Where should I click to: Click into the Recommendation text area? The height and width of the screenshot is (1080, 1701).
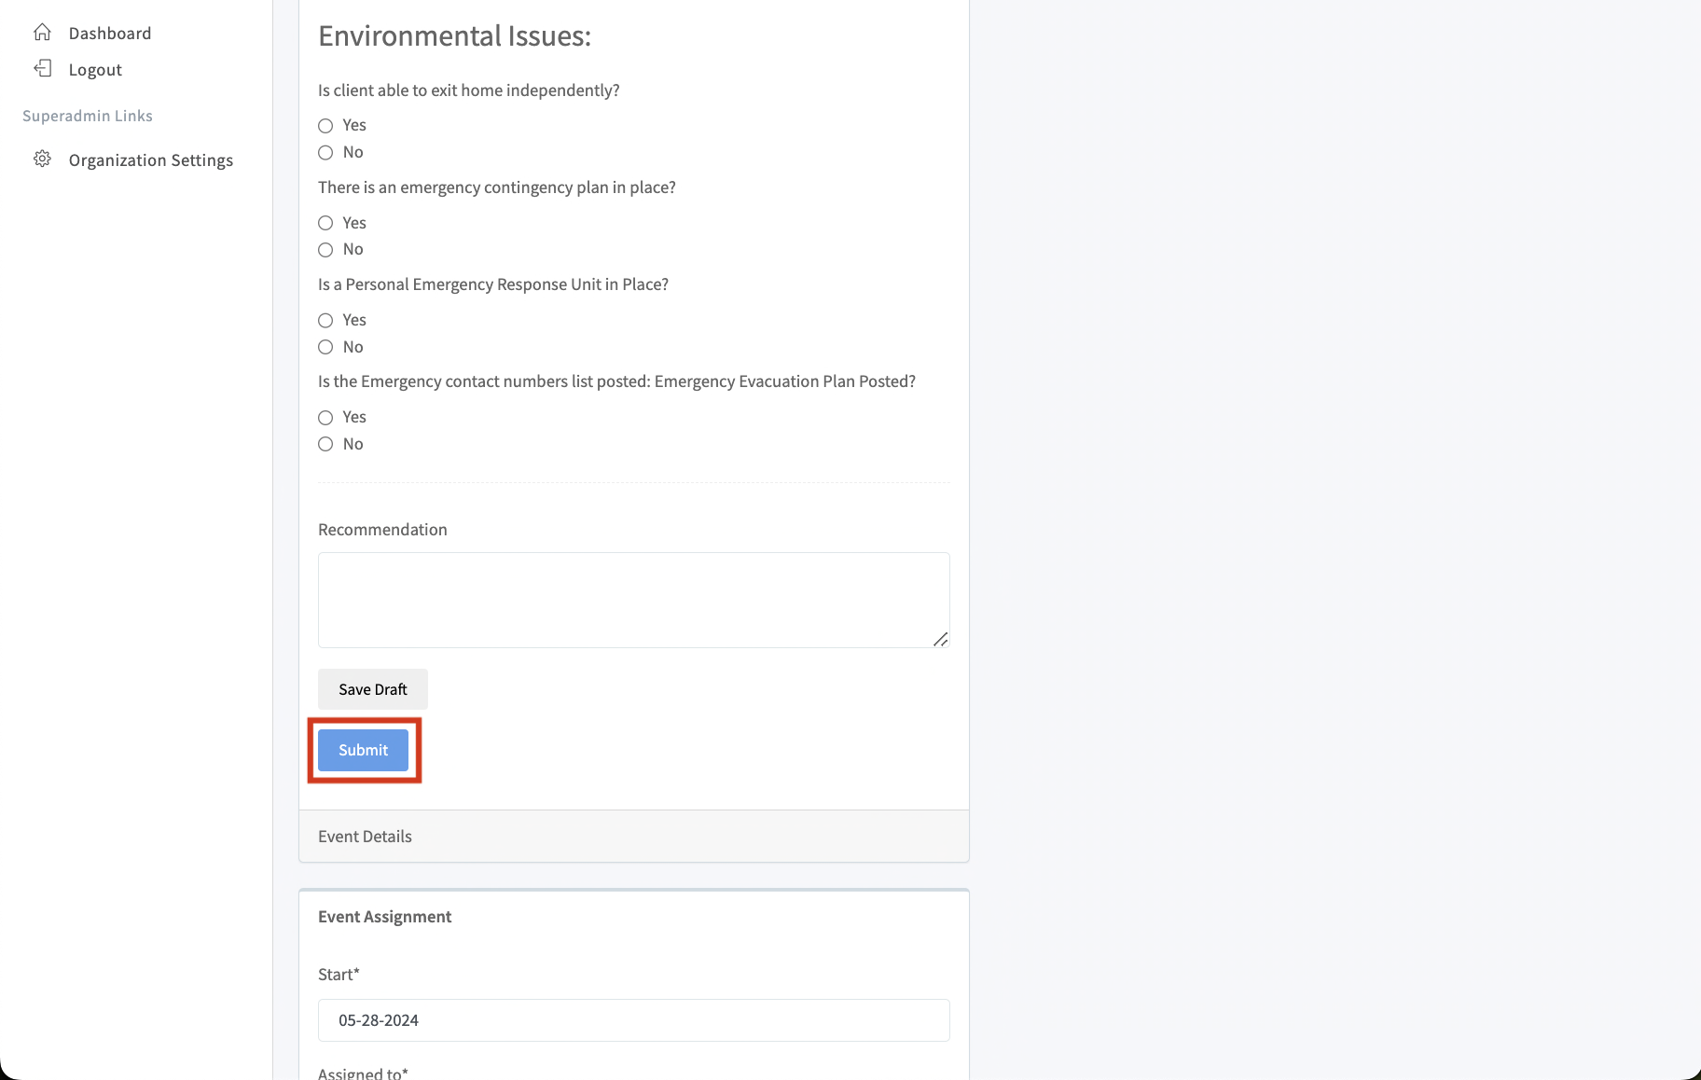click(633, 600)
